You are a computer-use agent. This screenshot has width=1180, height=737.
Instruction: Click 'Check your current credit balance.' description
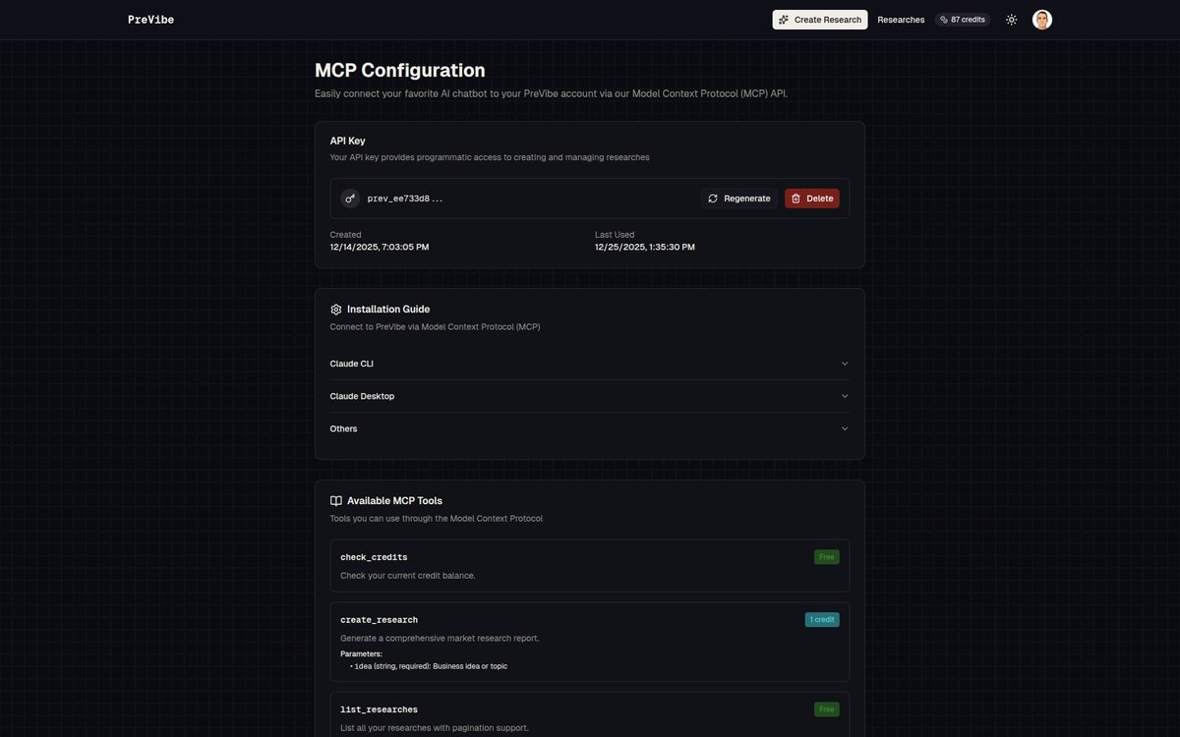click(408, 576)
